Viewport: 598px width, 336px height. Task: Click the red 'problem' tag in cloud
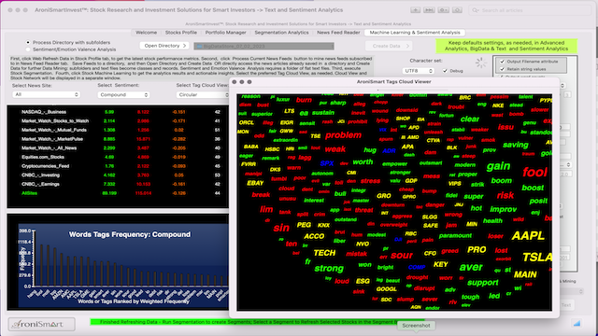point(343,135)
